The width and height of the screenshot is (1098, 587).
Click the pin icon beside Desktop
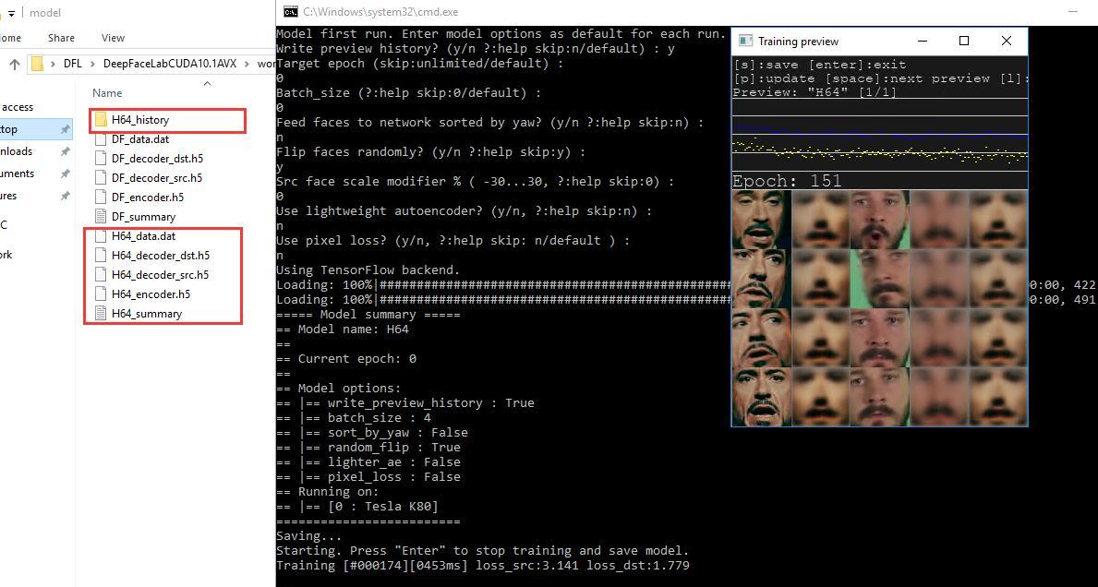point(65,129)
